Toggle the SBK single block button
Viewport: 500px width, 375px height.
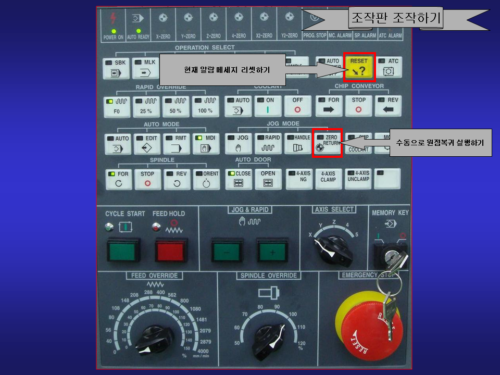[116, 68]
